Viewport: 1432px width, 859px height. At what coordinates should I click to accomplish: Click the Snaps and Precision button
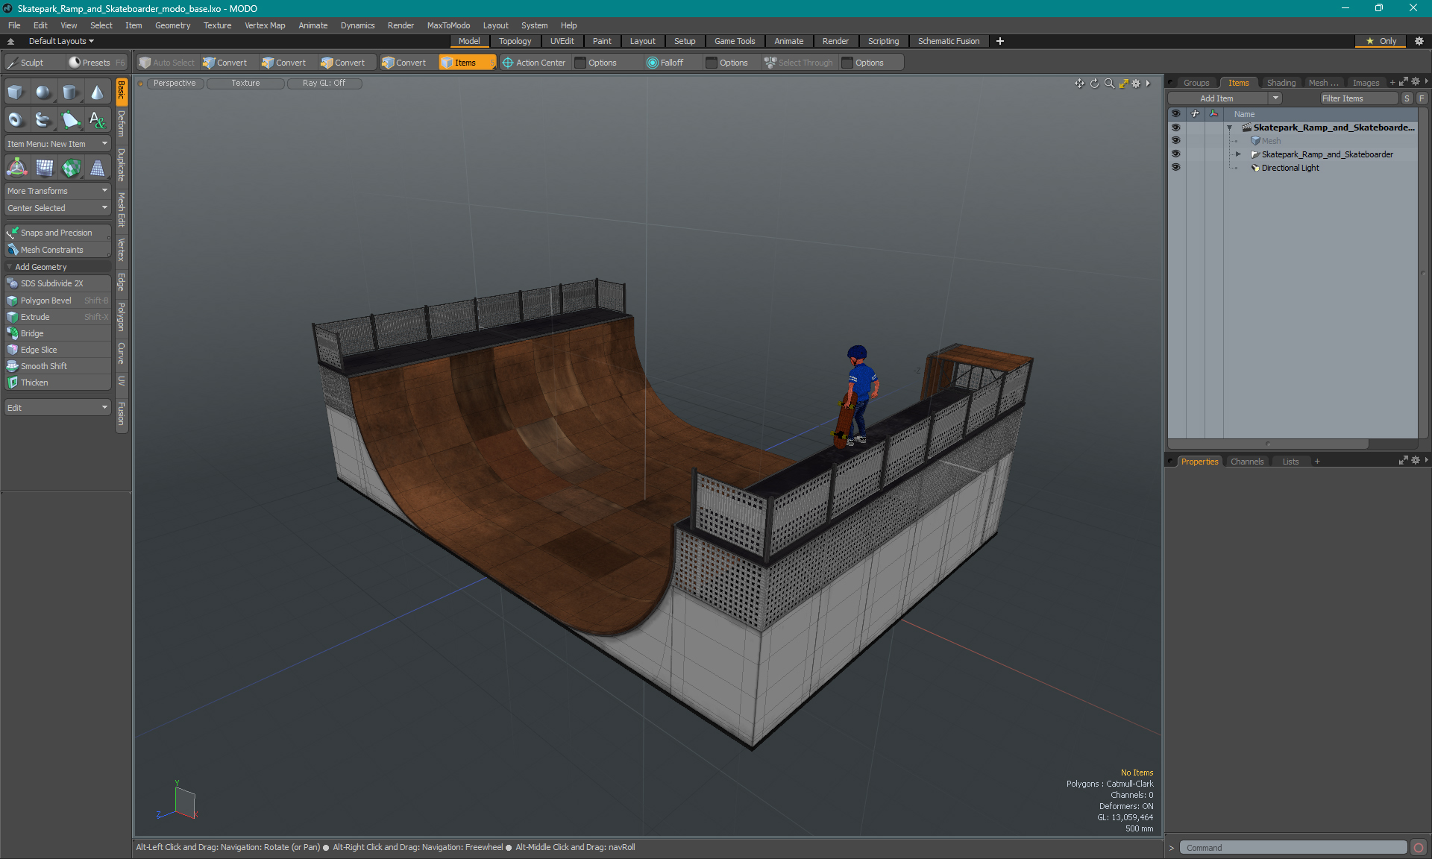(x=57, y=233)
